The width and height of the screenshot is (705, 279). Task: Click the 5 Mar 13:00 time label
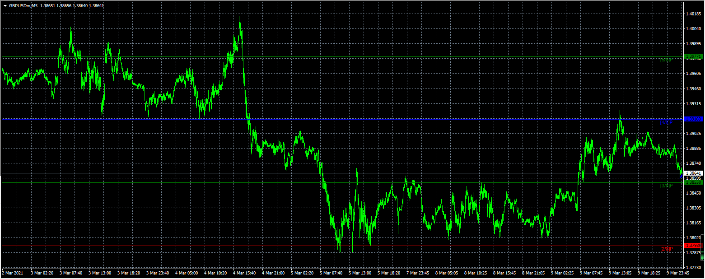(x=361, y=273)
